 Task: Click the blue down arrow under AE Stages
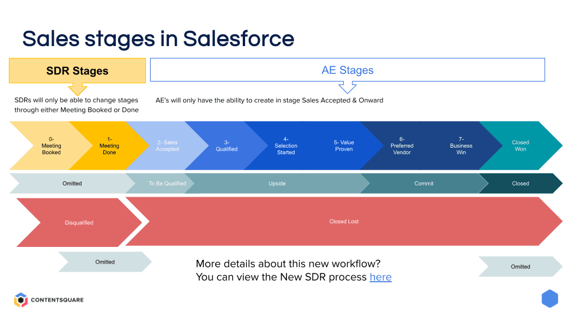tap(347, 87)
